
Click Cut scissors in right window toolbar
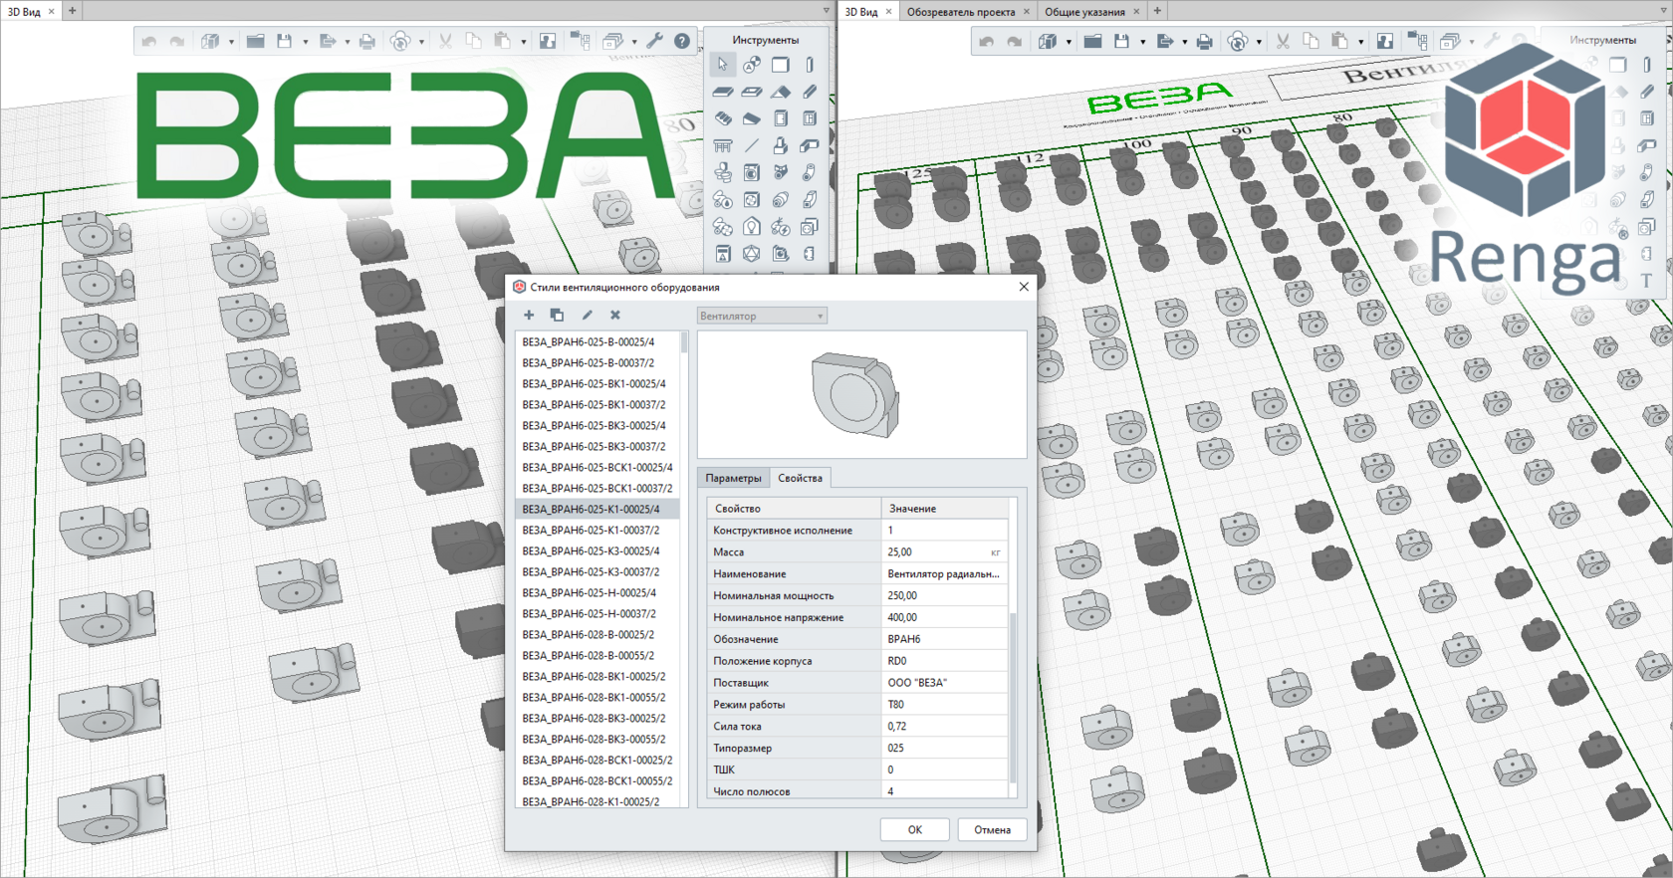click(x=1283, y=41)
